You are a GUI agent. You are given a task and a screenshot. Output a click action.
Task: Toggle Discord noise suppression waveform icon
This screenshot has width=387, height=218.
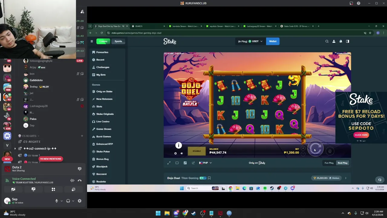[72, 180]
